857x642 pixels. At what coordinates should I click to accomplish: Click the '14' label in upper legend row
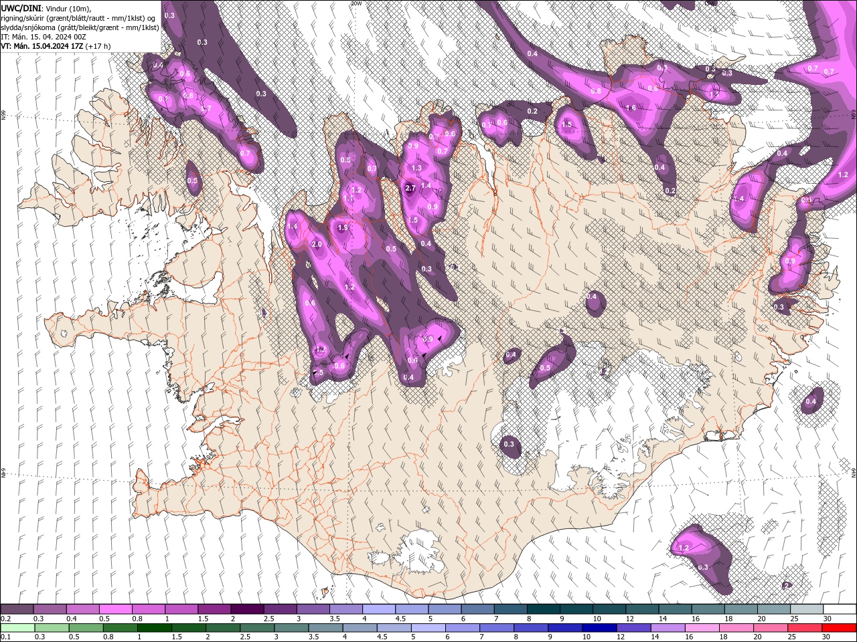point(661,619)
